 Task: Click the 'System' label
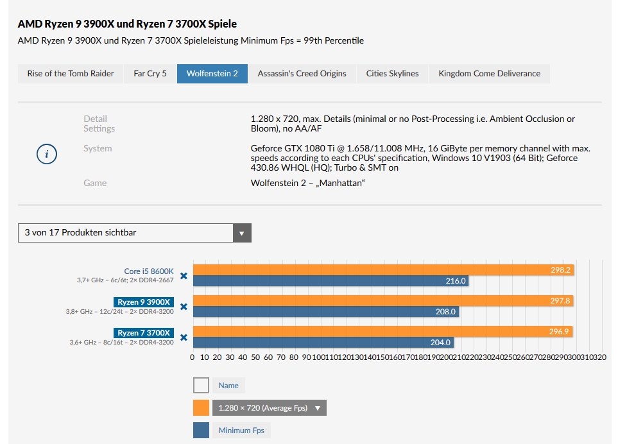(x=98, y=148)
